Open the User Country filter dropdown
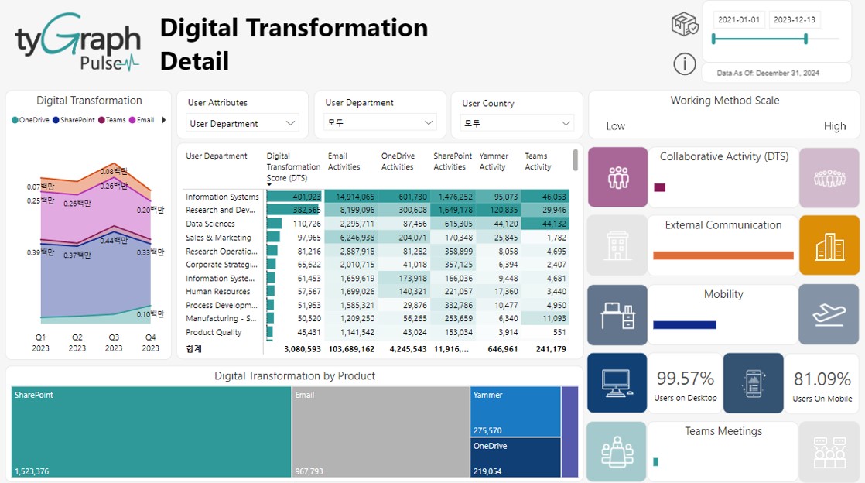 (517, 123)
